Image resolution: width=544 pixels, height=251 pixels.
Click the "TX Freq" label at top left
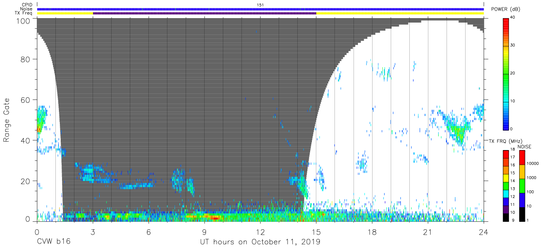pyautogui.click(x=23, y=13)
